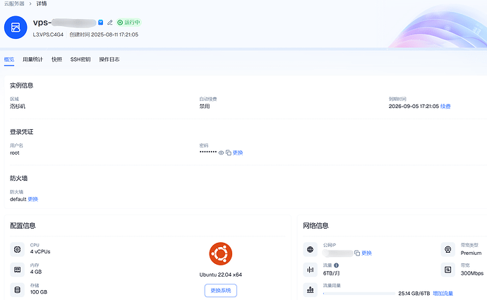Image resolution: width=487 pixels, height=300 pixels.
Task: Click the storage 存储 disk icon
Action: [x=18, y=289]
